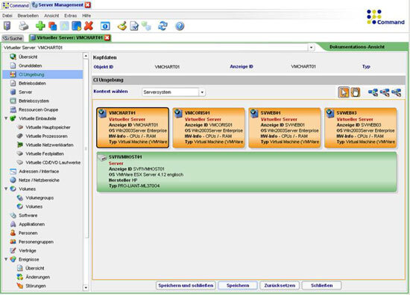Click the red-blue copy objects icon
410x295 pixels.
pos(53,26)
